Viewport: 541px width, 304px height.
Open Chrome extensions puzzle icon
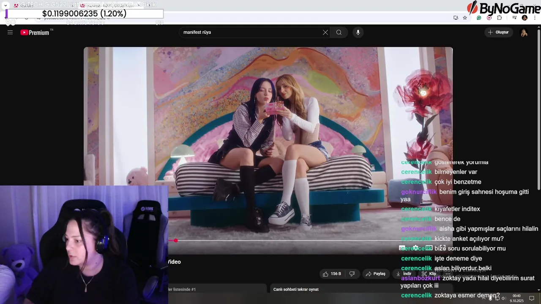(x=500, y=18)
